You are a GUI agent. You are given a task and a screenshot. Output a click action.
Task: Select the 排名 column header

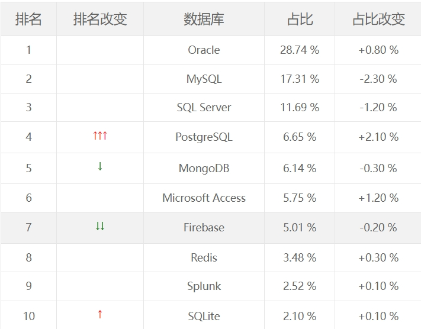point(28,19)
